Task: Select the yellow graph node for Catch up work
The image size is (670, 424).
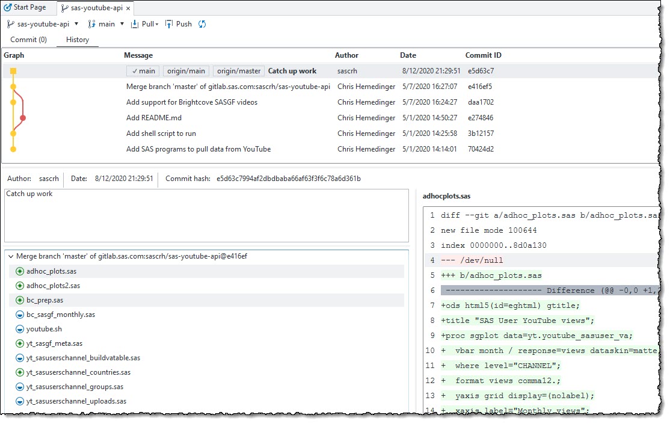Action: point(13,71)
